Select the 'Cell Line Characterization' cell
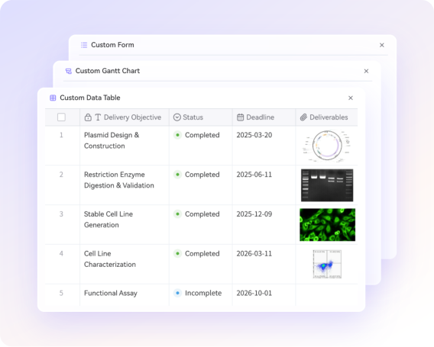Viewport: 434px width, 347px height. click(x=125, y=264)
